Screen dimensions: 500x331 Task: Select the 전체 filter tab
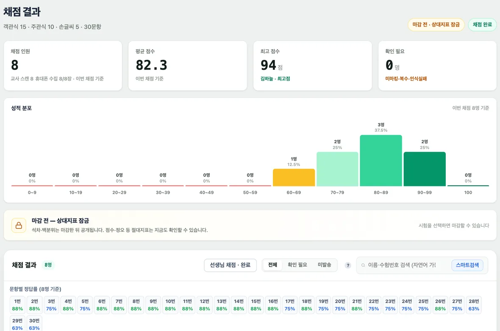click(x=272, y=265)
